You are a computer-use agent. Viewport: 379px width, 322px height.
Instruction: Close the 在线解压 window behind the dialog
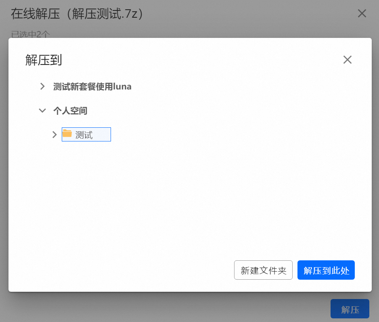[362, 13]
